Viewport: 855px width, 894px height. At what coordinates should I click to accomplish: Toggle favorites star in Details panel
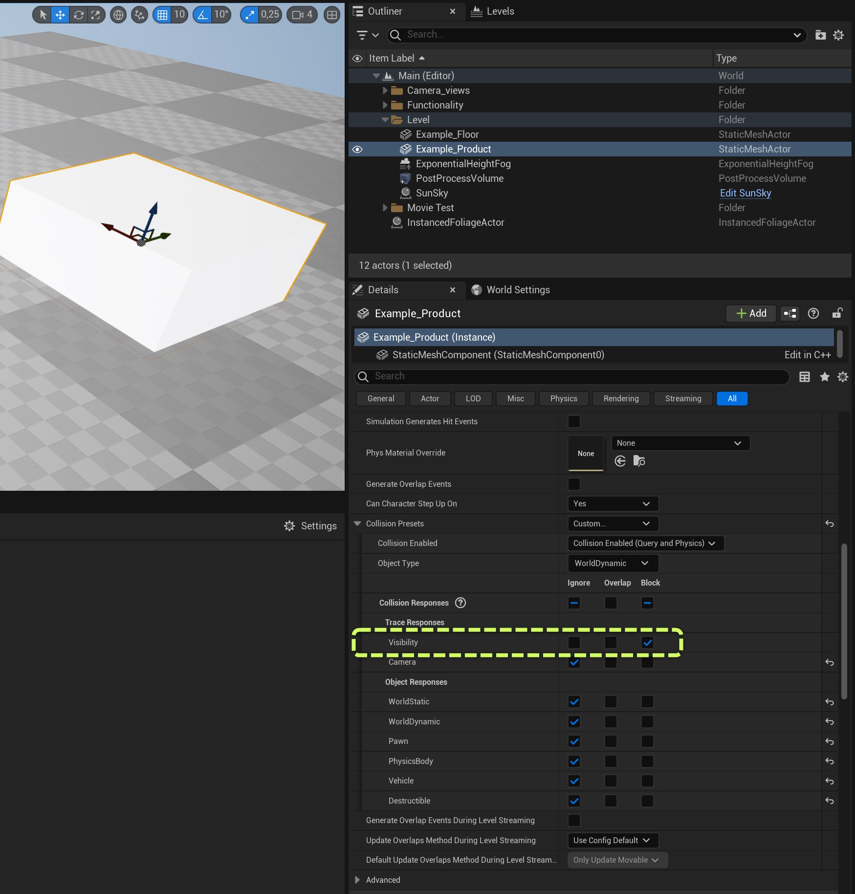point(824,377)
